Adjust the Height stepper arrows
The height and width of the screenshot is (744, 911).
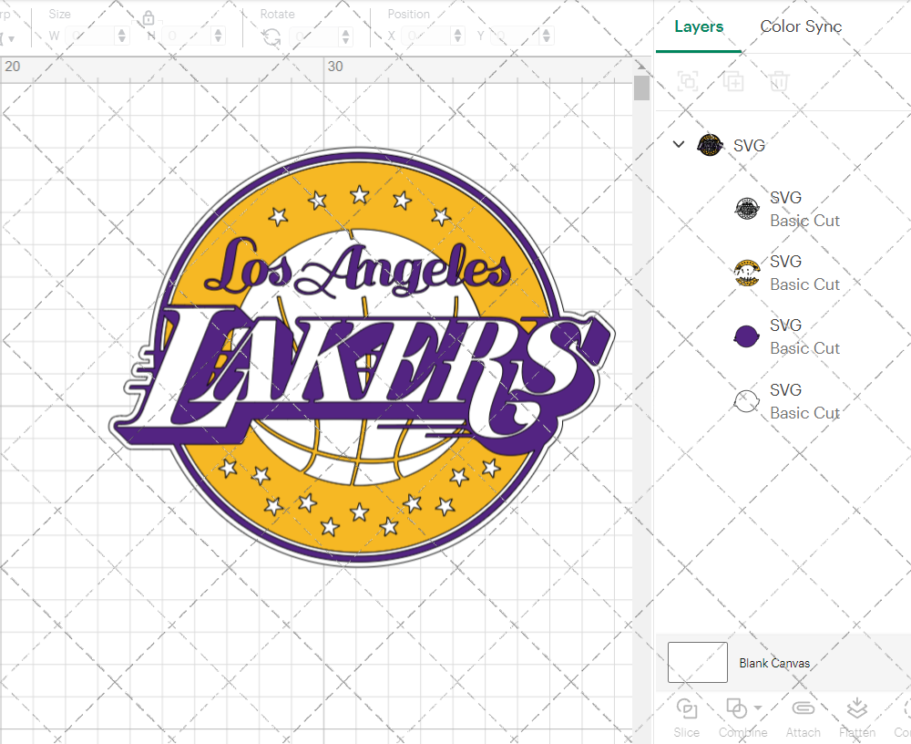tap(219, 36)
